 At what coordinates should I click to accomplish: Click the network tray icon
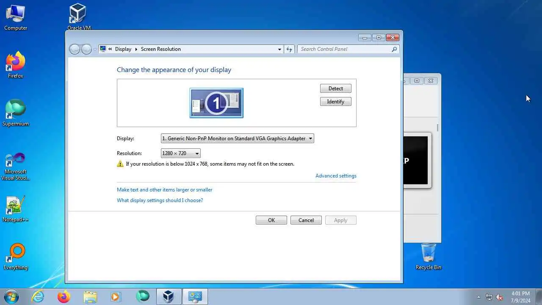(x=489, y=297)
